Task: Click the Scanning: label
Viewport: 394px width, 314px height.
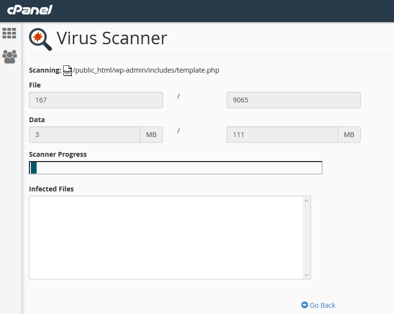Action: [x=45, y=70]
